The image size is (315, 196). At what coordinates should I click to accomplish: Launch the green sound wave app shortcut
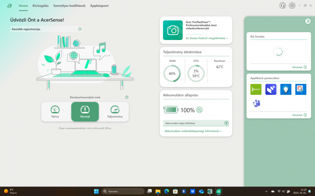tap(256, 89)
